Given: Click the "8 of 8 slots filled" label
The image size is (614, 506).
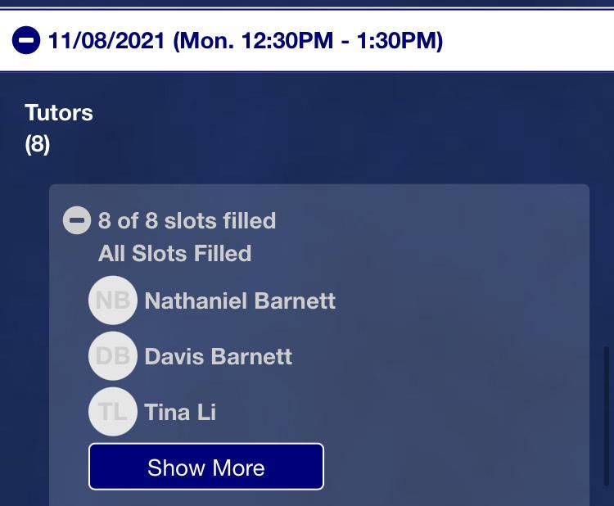Looking at the screenshot, I should 187,220.
